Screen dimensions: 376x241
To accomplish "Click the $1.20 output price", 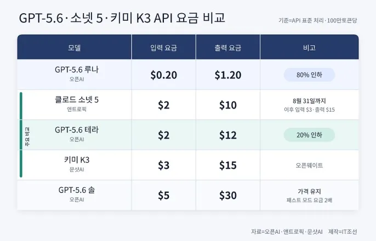I will 228,75.
